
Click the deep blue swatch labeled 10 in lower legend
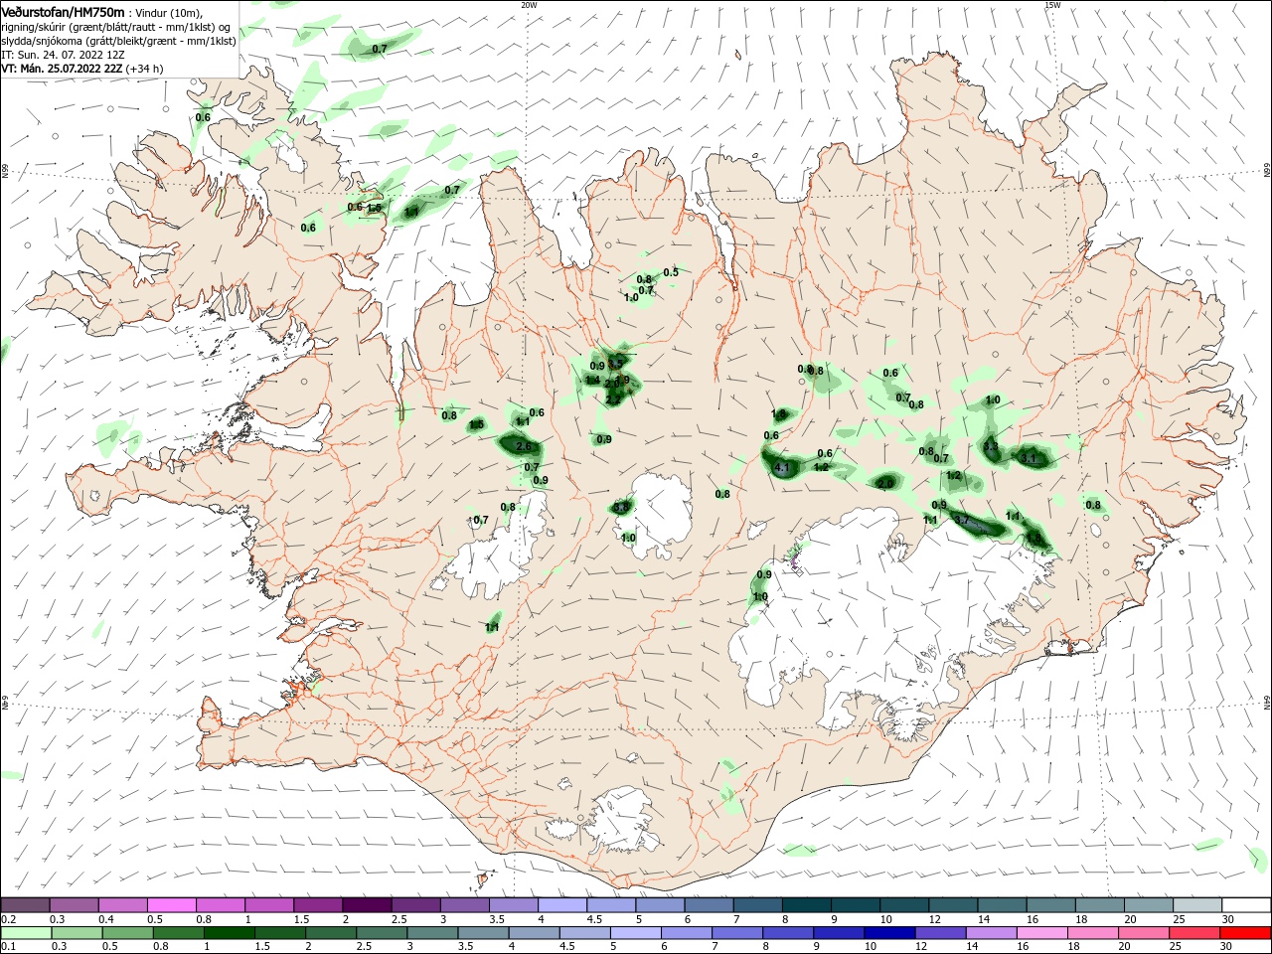click(888, 933)
